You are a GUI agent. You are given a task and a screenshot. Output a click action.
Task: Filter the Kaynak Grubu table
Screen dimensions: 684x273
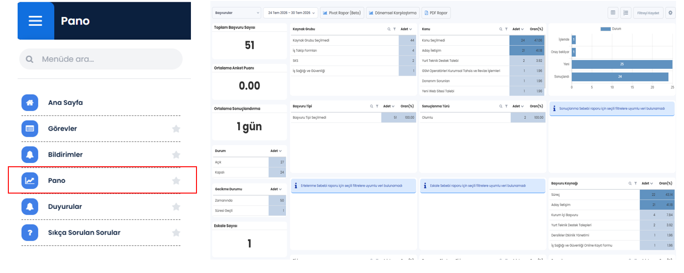tap(394, 29)
